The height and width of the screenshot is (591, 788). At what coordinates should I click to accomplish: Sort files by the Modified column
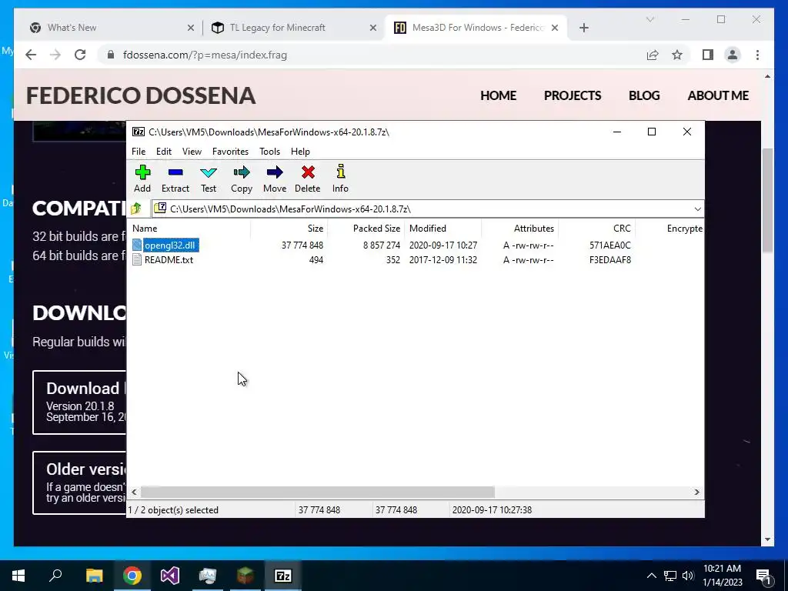point(442,228)
